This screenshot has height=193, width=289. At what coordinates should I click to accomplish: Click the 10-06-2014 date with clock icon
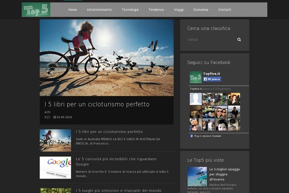63,117
